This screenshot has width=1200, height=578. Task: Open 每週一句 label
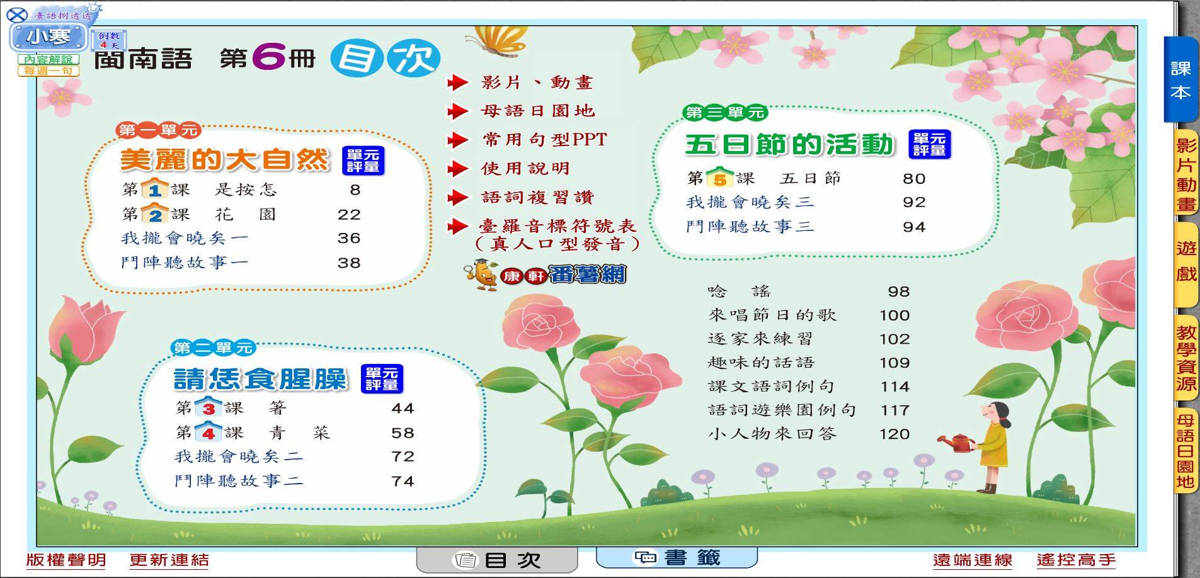[x=49, y=71]
